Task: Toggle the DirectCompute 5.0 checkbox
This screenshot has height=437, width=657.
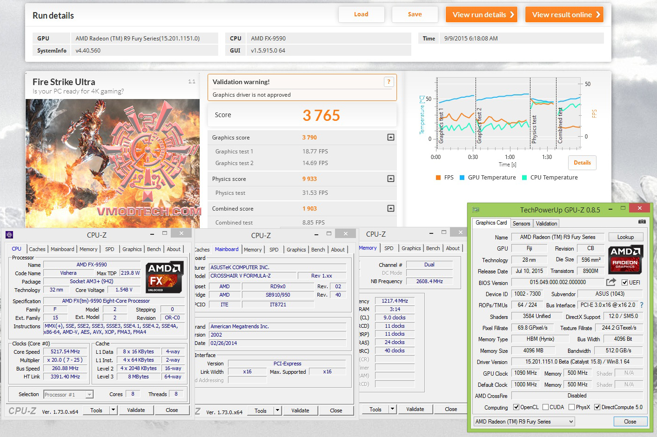Action: 597,407
